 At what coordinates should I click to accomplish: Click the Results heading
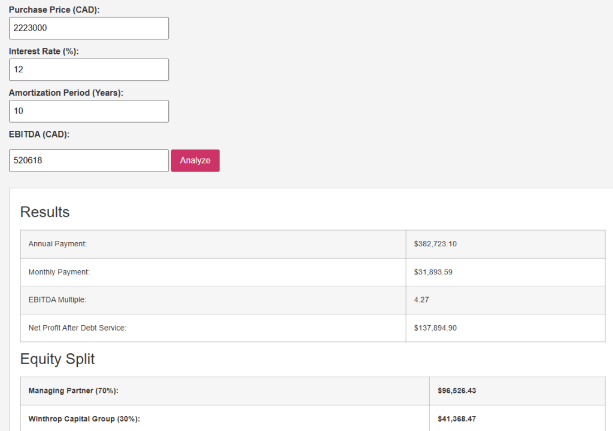[x=45, y=212]
